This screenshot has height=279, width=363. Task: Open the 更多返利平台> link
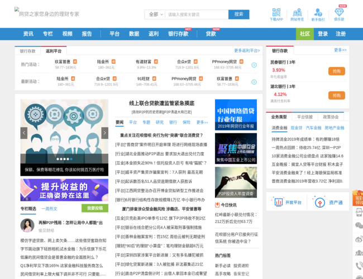[247, 51]
